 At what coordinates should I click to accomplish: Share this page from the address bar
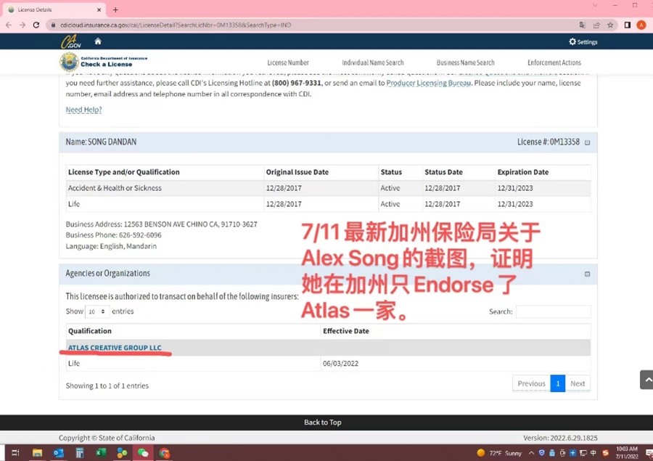pyautogui.click(x=596, y=25)
